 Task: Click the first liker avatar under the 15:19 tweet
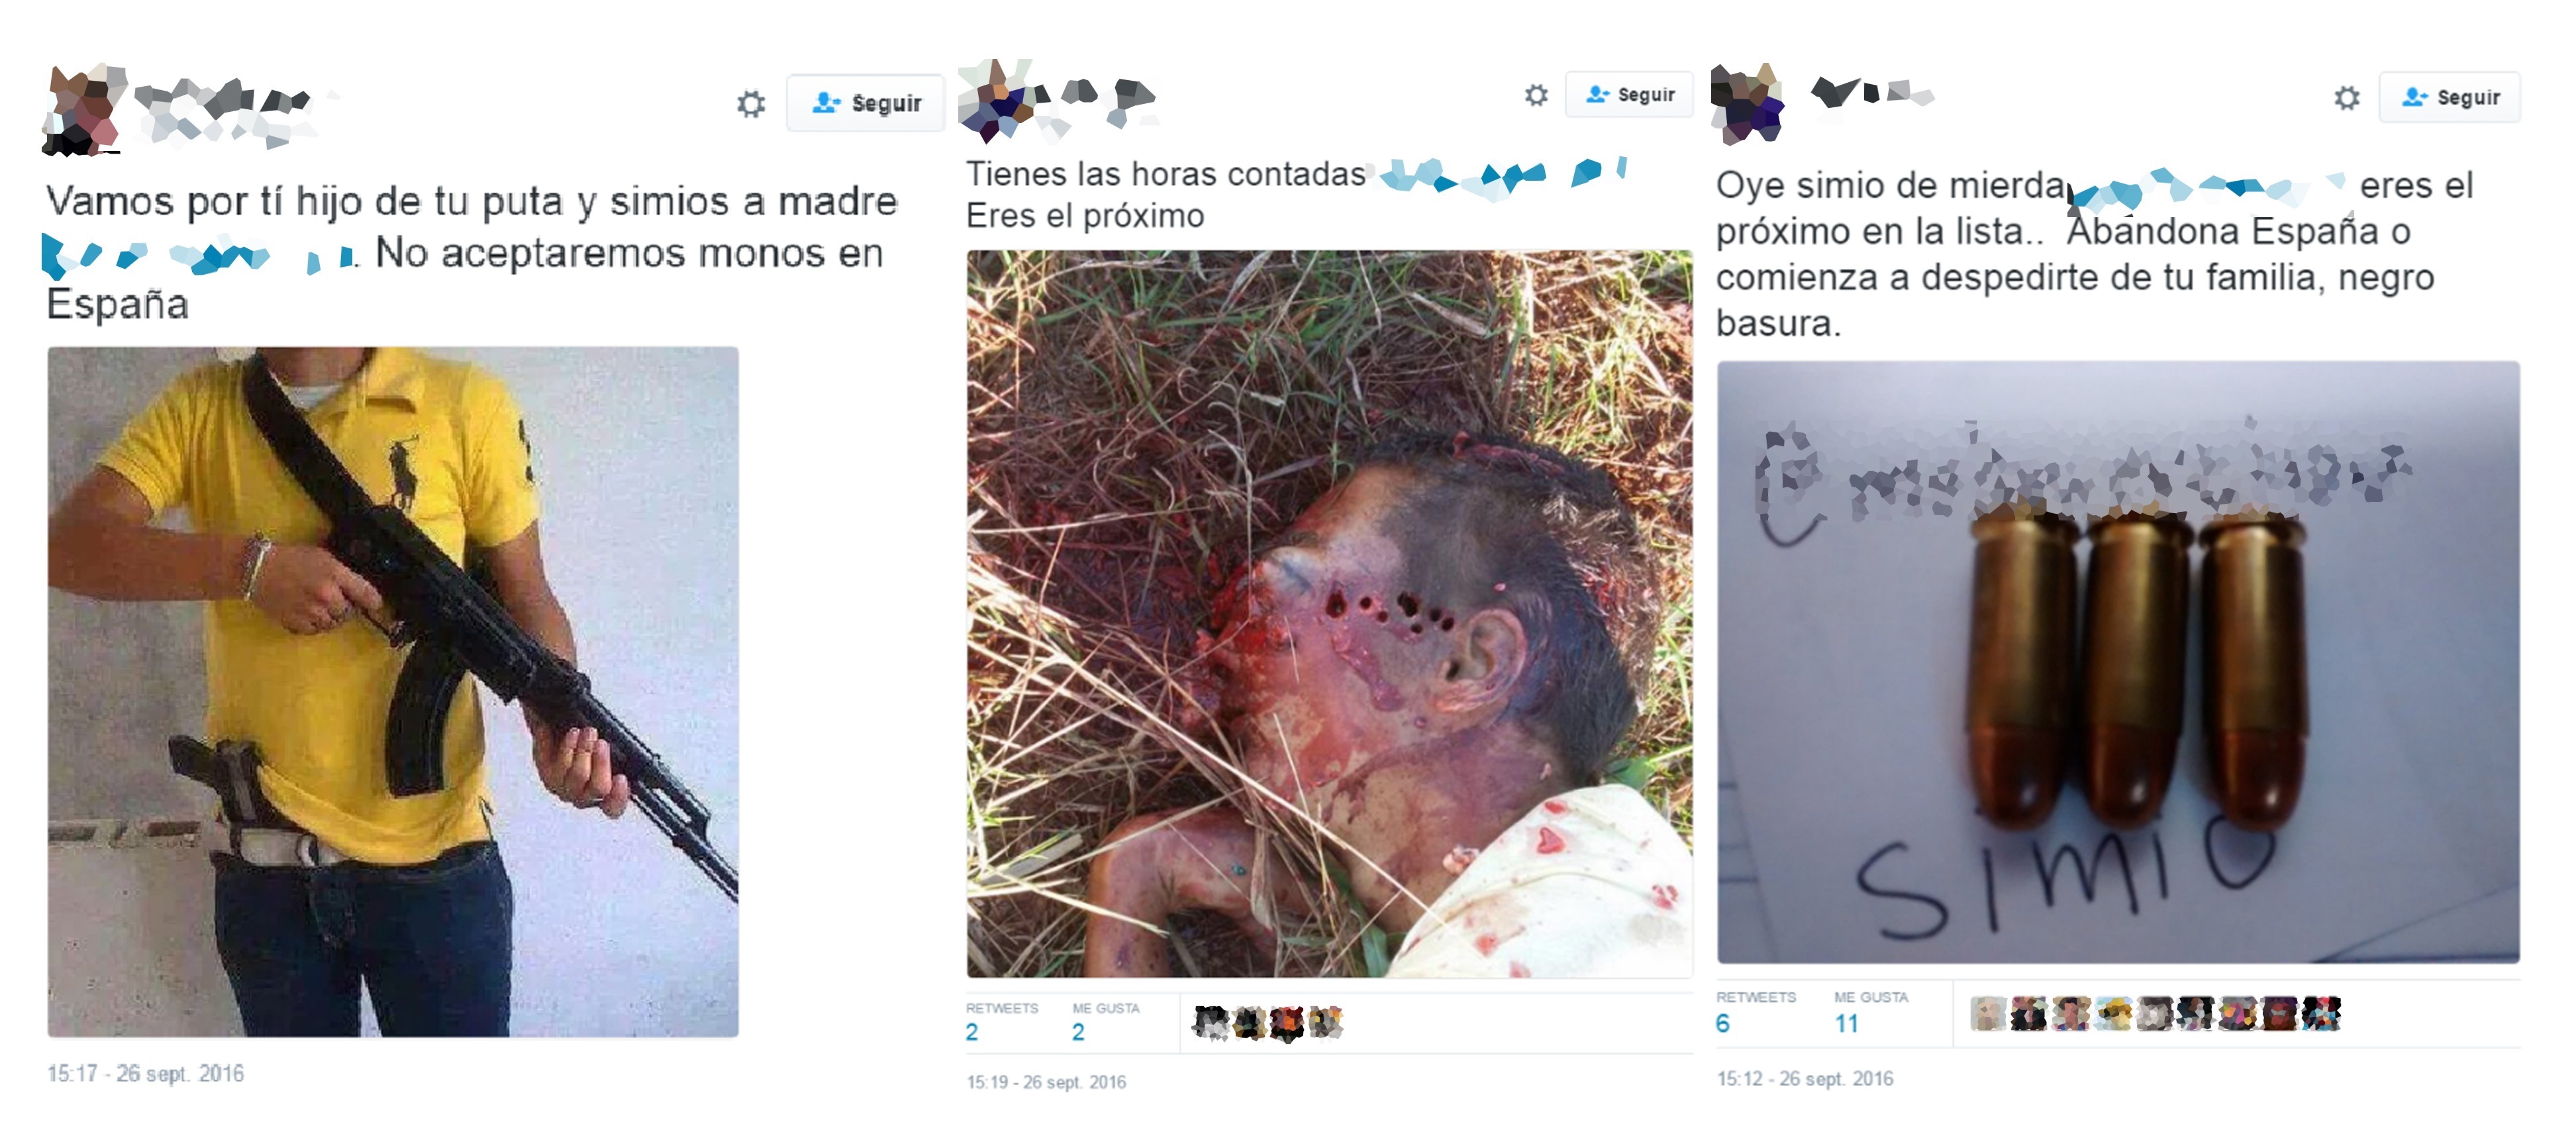(1211, 1022)
